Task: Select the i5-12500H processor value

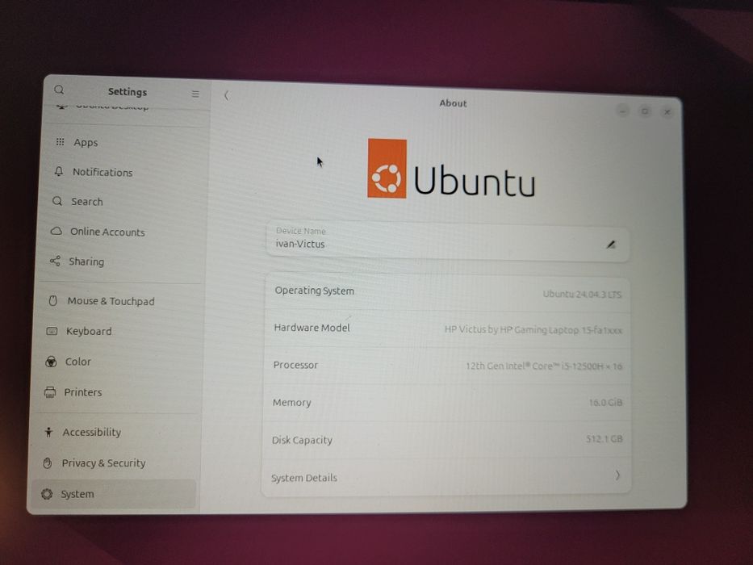Action: 544,366
